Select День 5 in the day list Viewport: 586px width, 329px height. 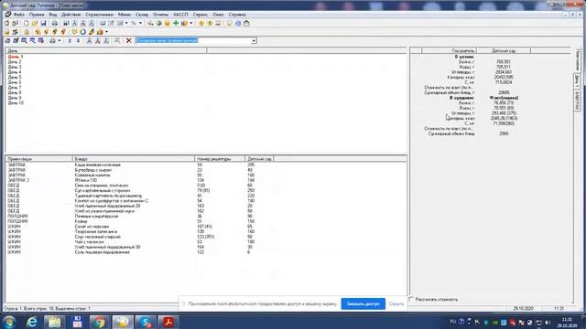(15, 77)
